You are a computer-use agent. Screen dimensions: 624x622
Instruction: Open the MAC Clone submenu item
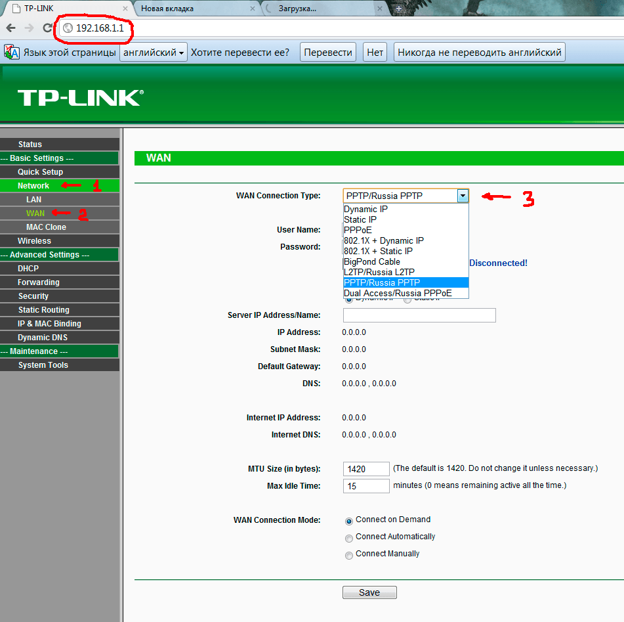pyautogui.click(x=60, y=227)
